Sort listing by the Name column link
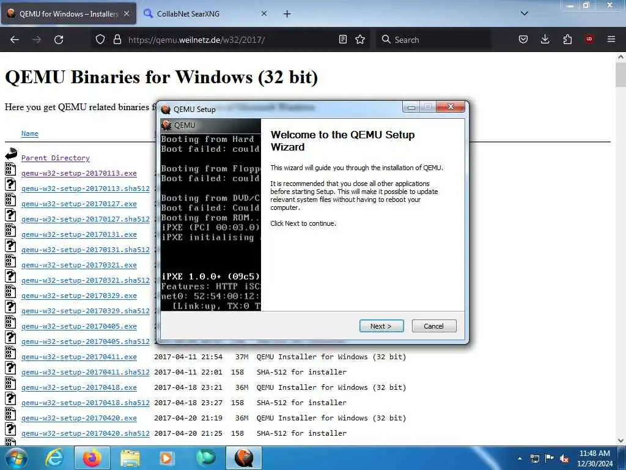 30,133
